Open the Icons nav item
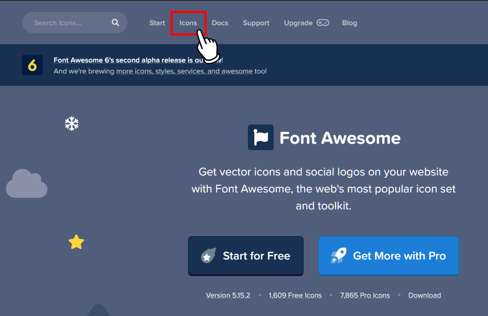Image resolution: width=488 pixels, height=316 pixels. 188,23
